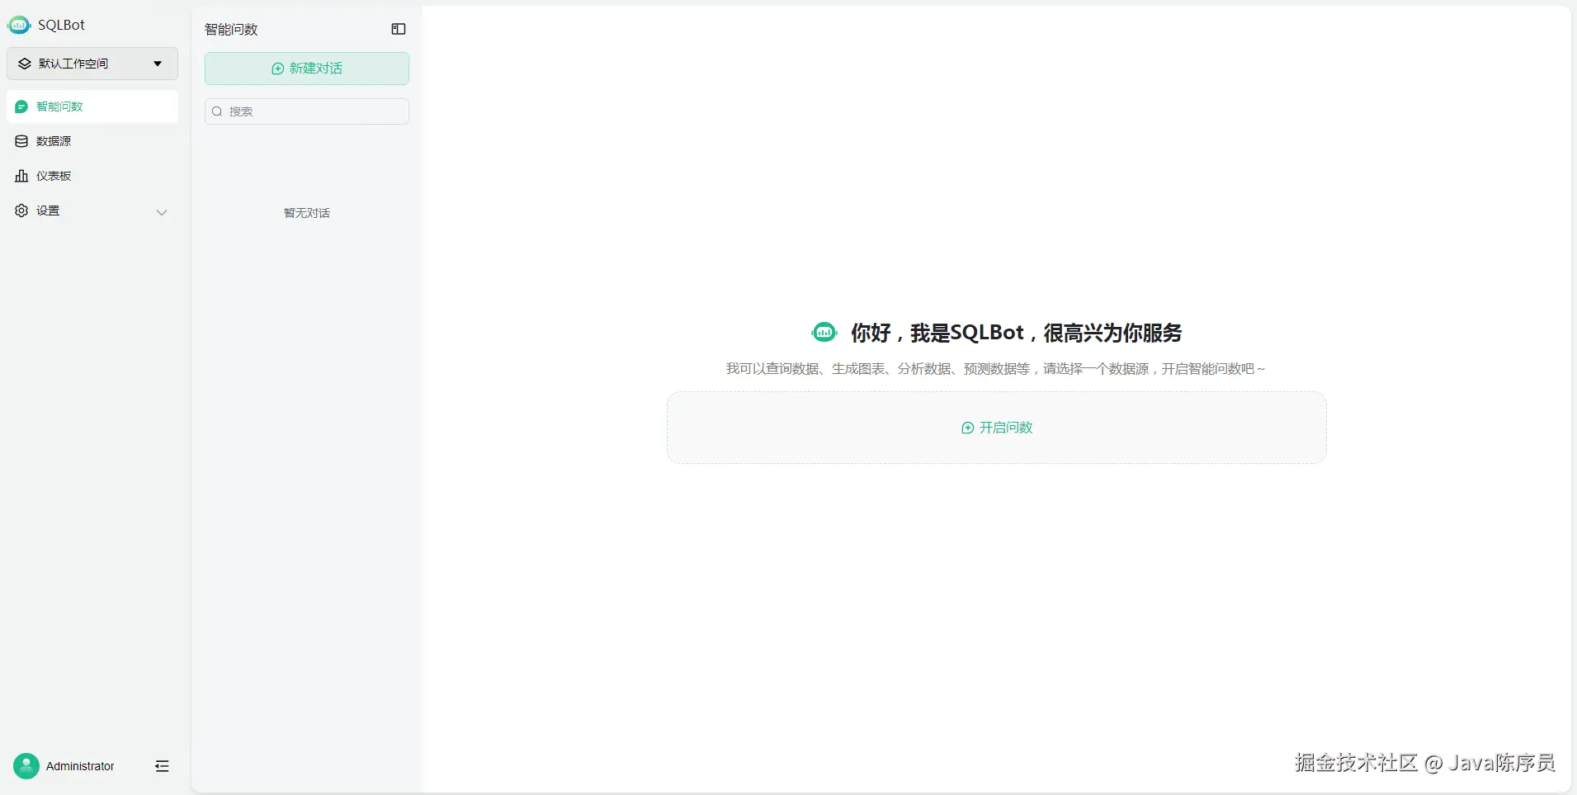The height and width of the screenshot is (795, 1577).
Task: Open the 数据源 menu item
Action: click(92, 141)
